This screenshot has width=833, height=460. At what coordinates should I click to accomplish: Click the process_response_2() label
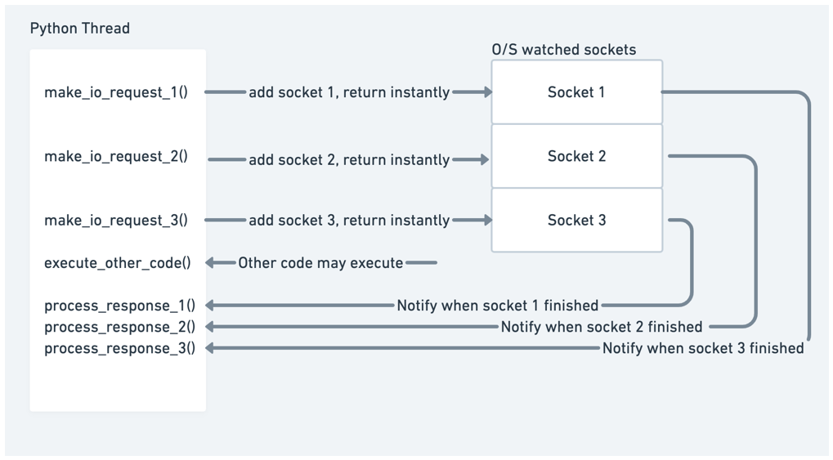tap(119, 327)
